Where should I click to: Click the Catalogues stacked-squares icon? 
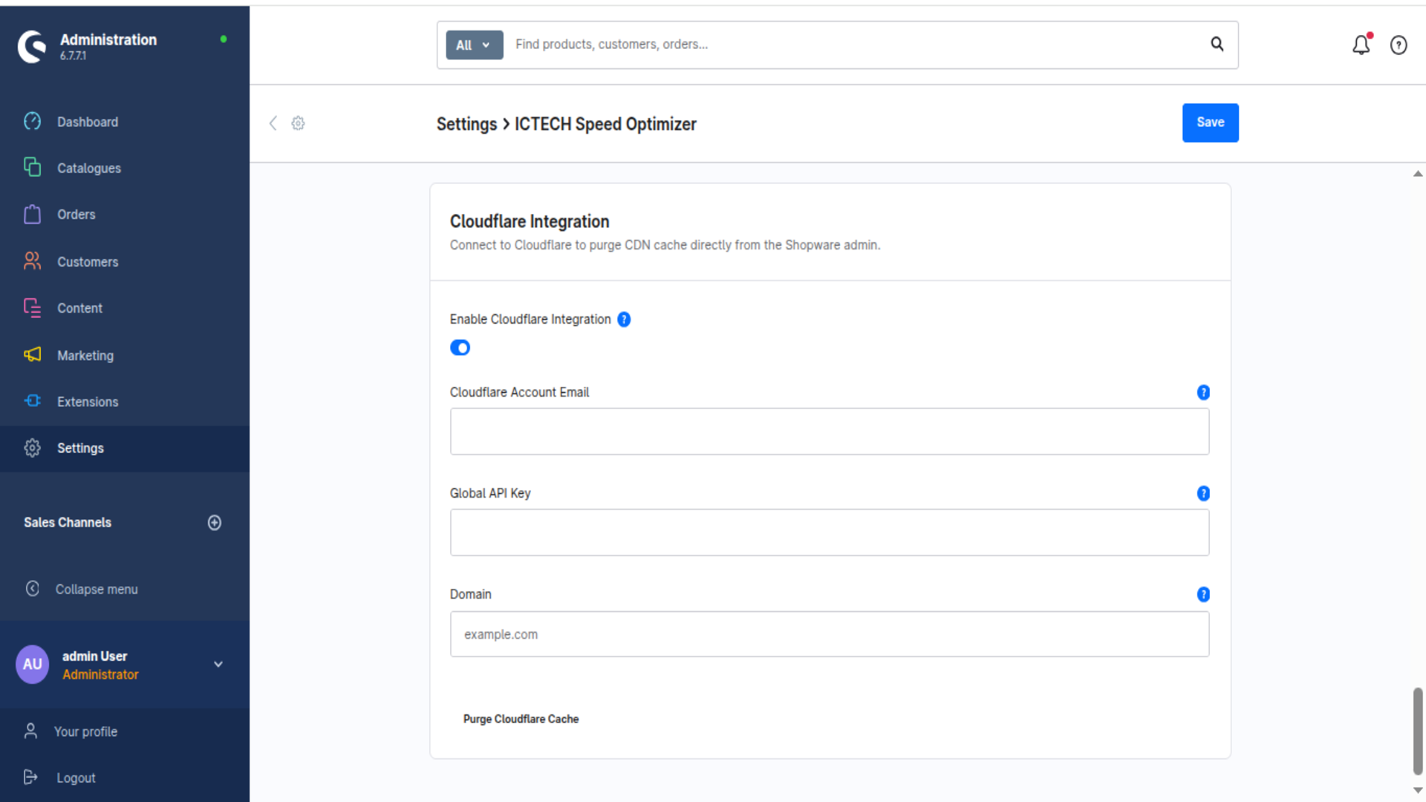(x=32, y=167)
